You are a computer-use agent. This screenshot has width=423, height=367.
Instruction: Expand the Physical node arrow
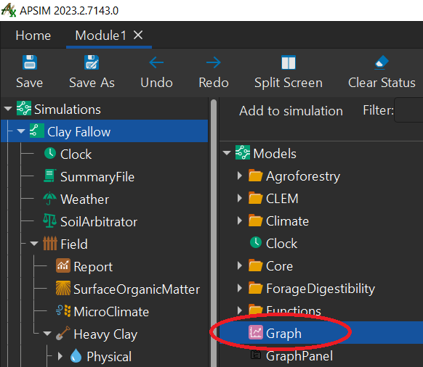click(x=60, y=356)
